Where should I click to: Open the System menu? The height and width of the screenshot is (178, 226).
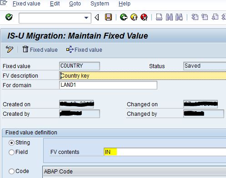[100, 4]
